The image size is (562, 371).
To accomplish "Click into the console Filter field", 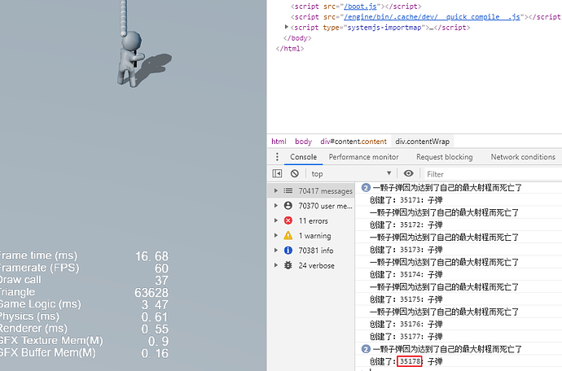I will (494, 174).
